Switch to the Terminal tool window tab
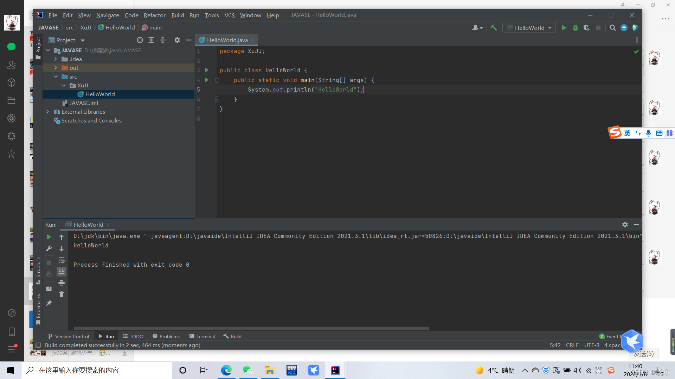Viewport: 675px width, 379px height. [x=202, y=336]
